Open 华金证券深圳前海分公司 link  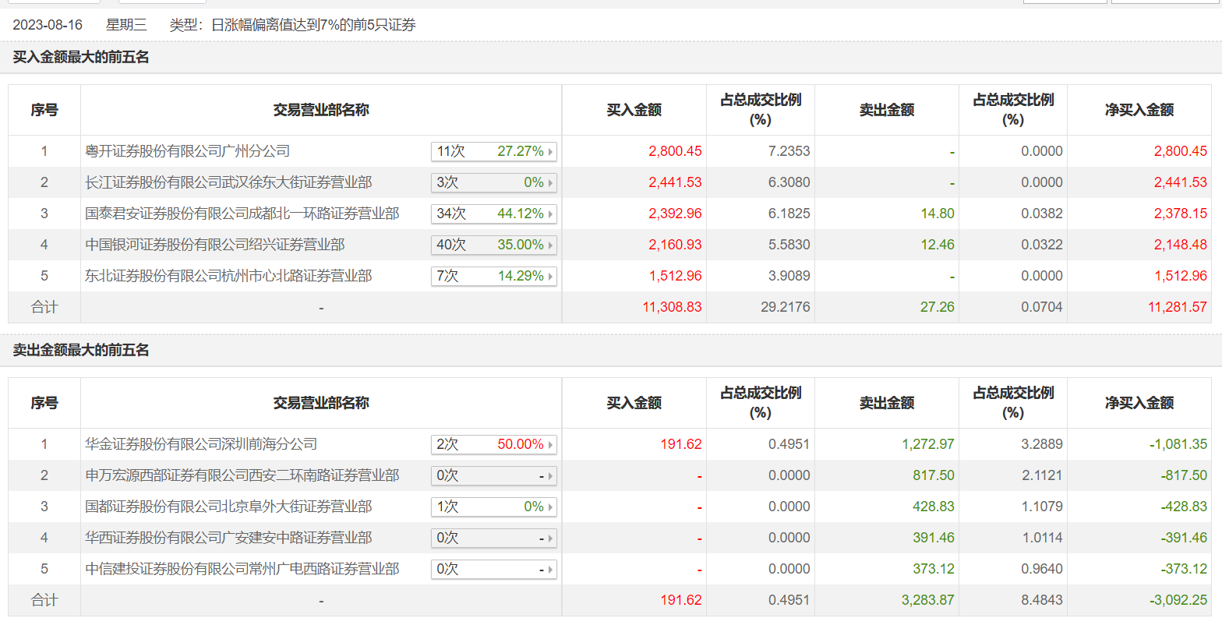[x=201, y=444]
